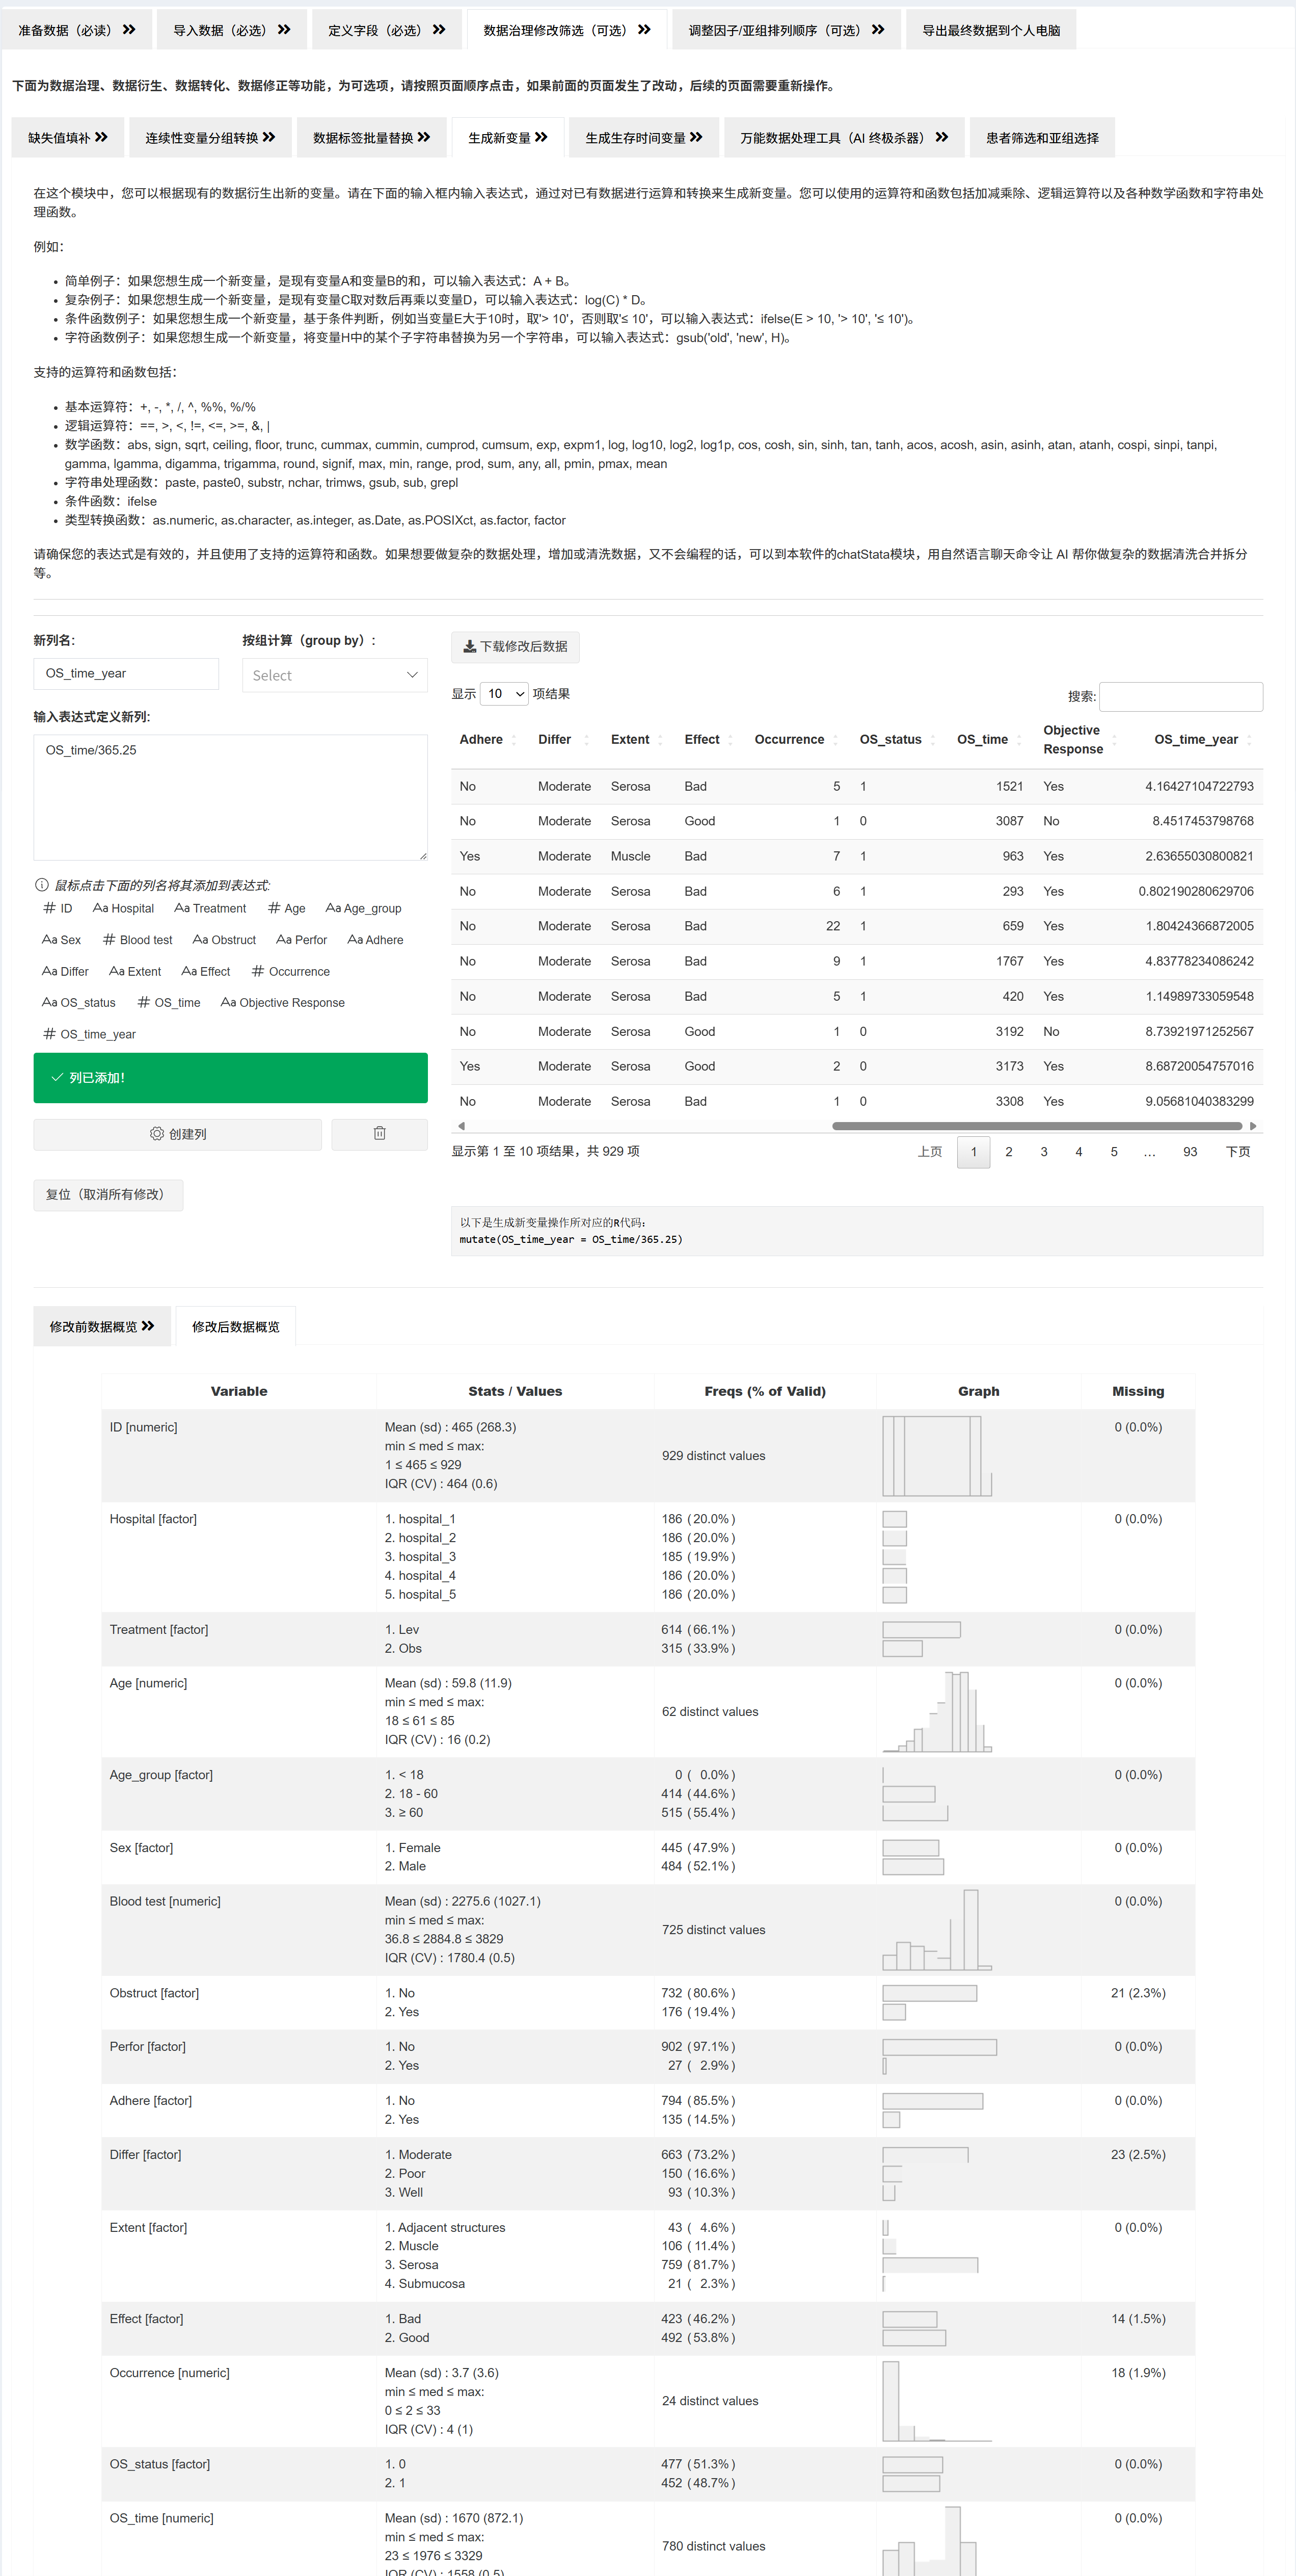Insert the Hospital column tag
1296x2576 pixels.
tap(123, 908)
